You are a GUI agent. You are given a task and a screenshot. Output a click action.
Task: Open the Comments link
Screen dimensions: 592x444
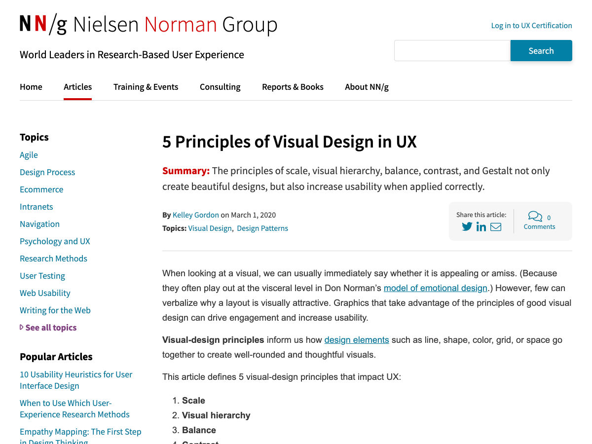539,227
